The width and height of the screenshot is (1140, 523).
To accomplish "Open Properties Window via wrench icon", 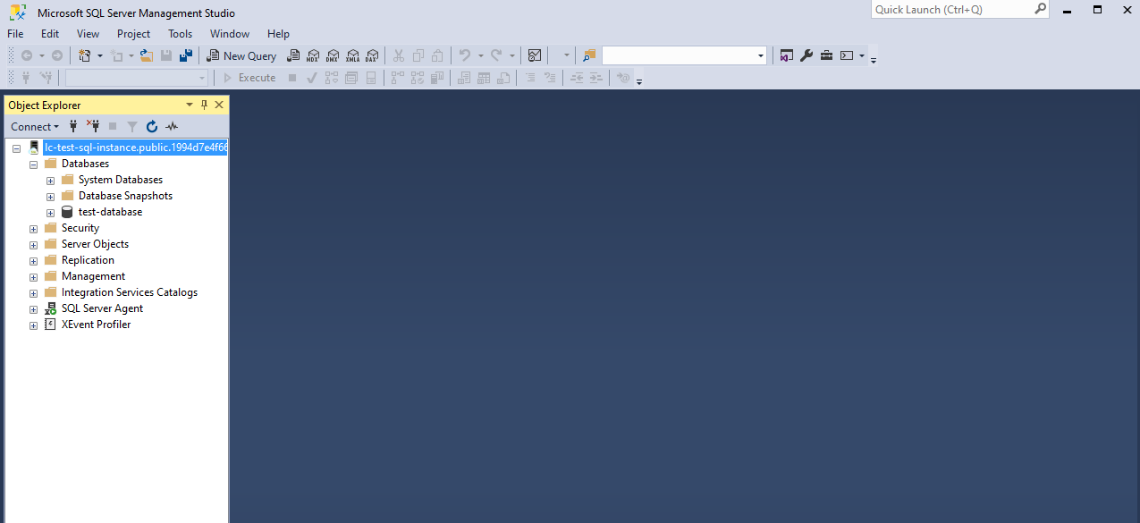I will (806, 55).
